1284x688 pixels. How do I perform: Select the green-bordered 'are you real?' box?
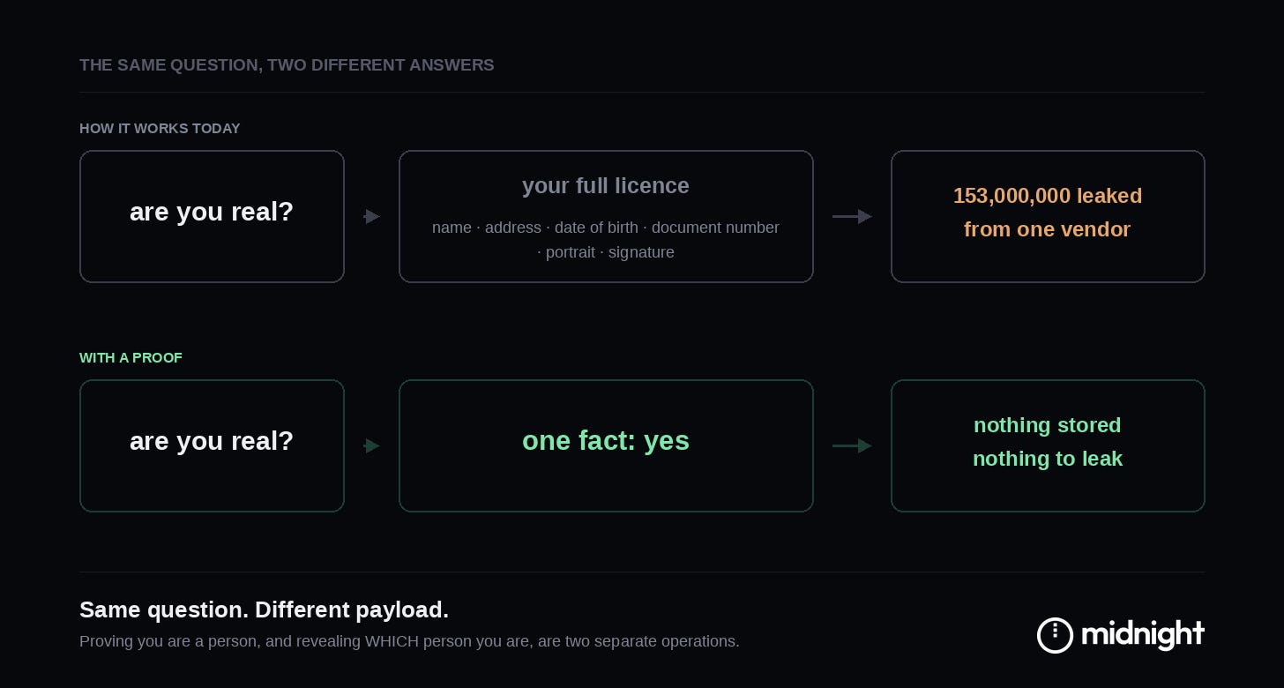tap(212, 445)
